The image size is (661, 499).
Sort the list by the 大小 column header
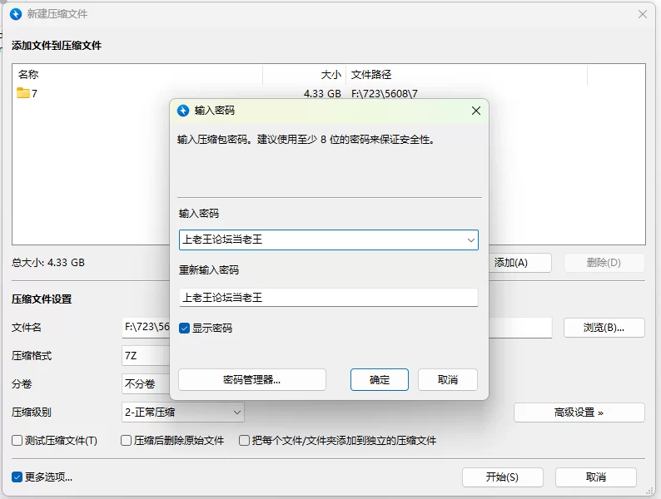point(305,75)
